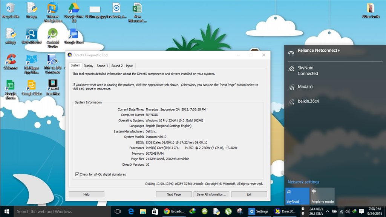Viewport: 386px width, 217px height.
Task: Select the Madan's Wi-Fi network
Action: pyautogui.click(x=335, y=86)
